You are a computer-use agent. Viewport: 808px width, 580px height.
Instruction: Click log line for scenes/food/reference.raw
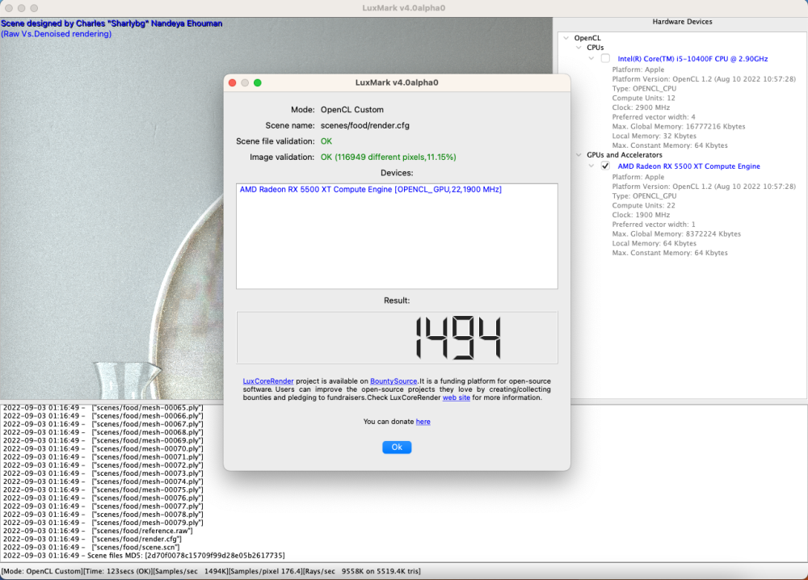pyautogui.click(x=98, y=531)
